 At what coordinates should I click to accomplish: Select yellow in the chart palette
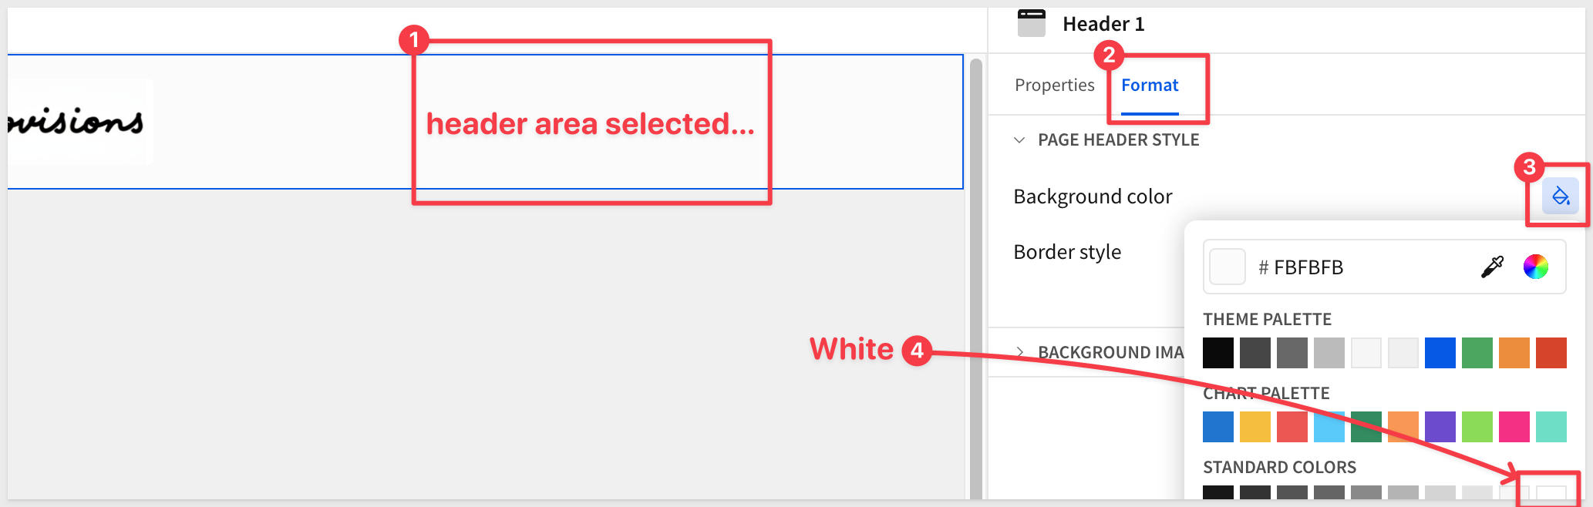(x=1255, y=427)
